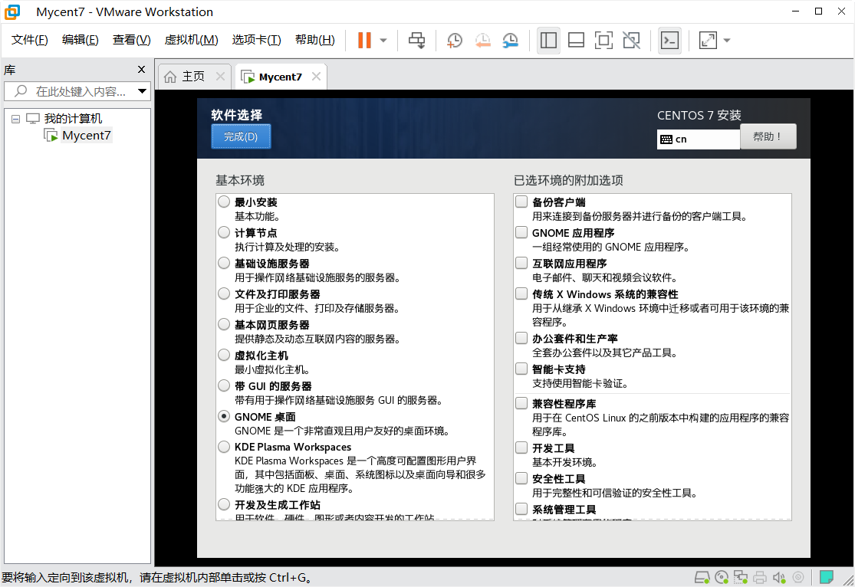Collapse the 我的计算机 tree node
855x587 pixels.
16,118
